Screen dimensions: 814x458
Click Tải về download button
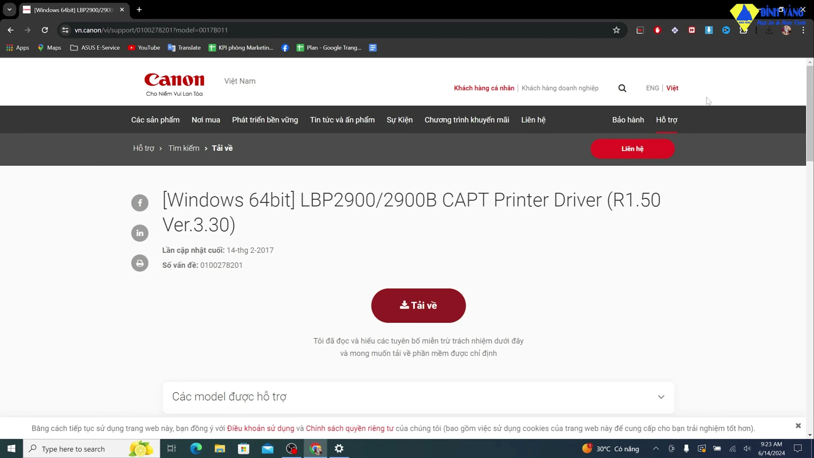(418, 305)
